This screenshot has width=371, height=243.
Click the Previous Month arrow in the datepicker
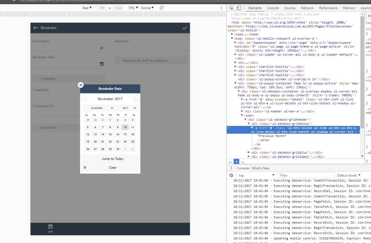[85, 99]
